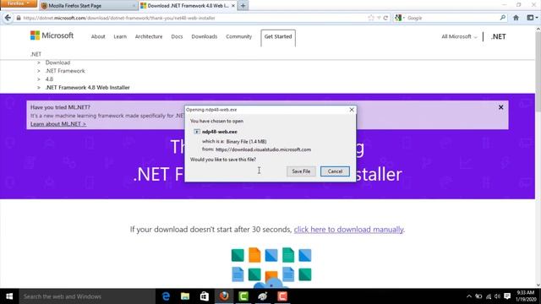Open the address bar history dropdown arrow
541x304 pixels.
coord(379,18)
